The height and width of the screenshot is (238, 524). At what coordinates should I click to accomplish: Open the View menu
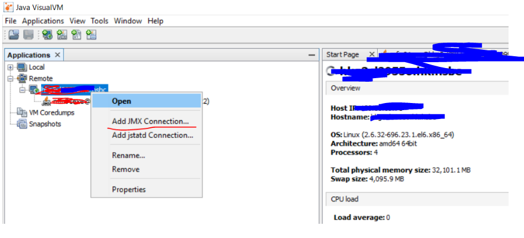(x=77, y=21)
